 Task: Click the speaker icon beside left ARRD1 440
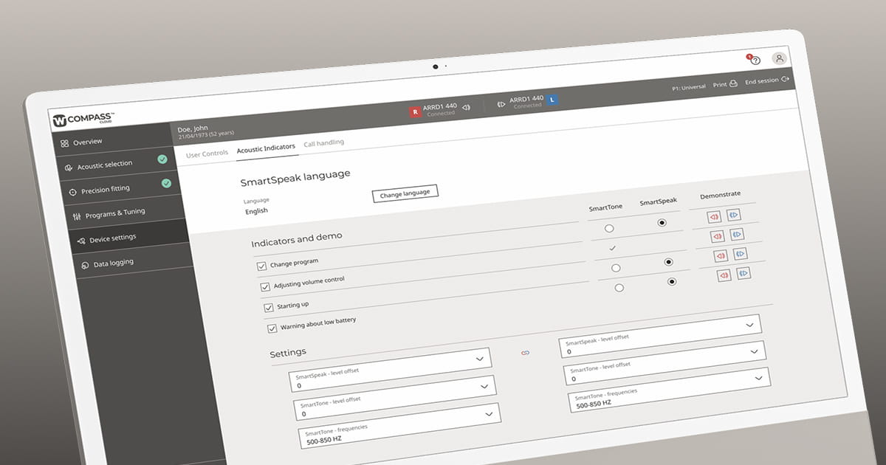pos(501,104)
